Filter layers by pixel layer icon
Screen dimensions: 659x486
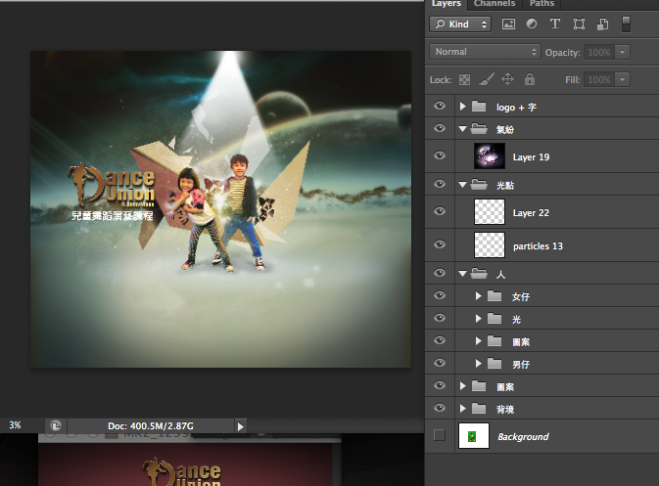[508, 23]
